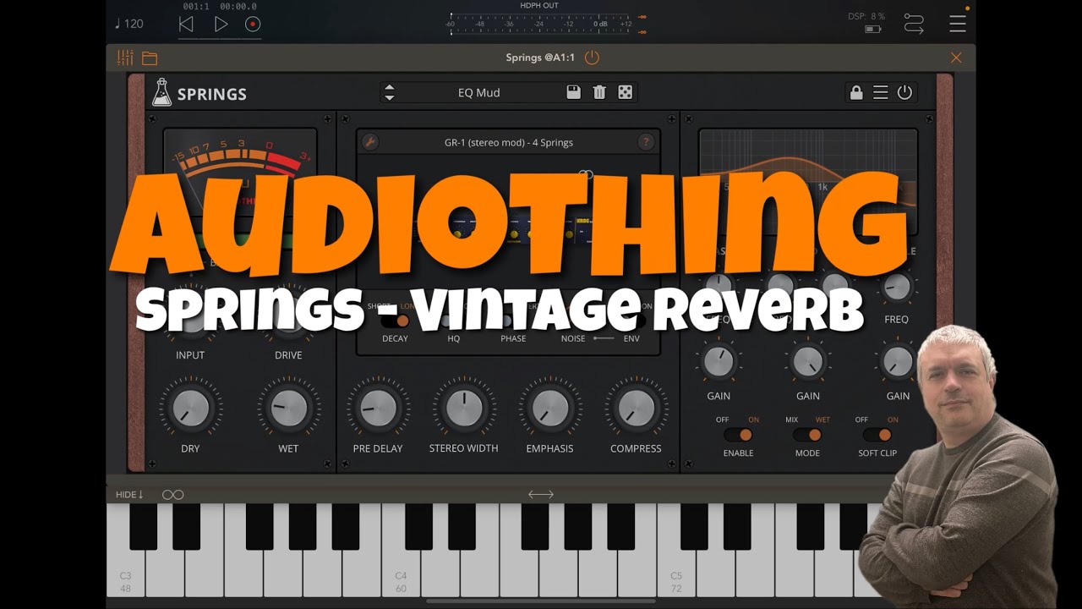Delete preset using the trash icon
The width and height of the screenshot is (1082, 609).
pyautogui.click(x=599, y=92)
